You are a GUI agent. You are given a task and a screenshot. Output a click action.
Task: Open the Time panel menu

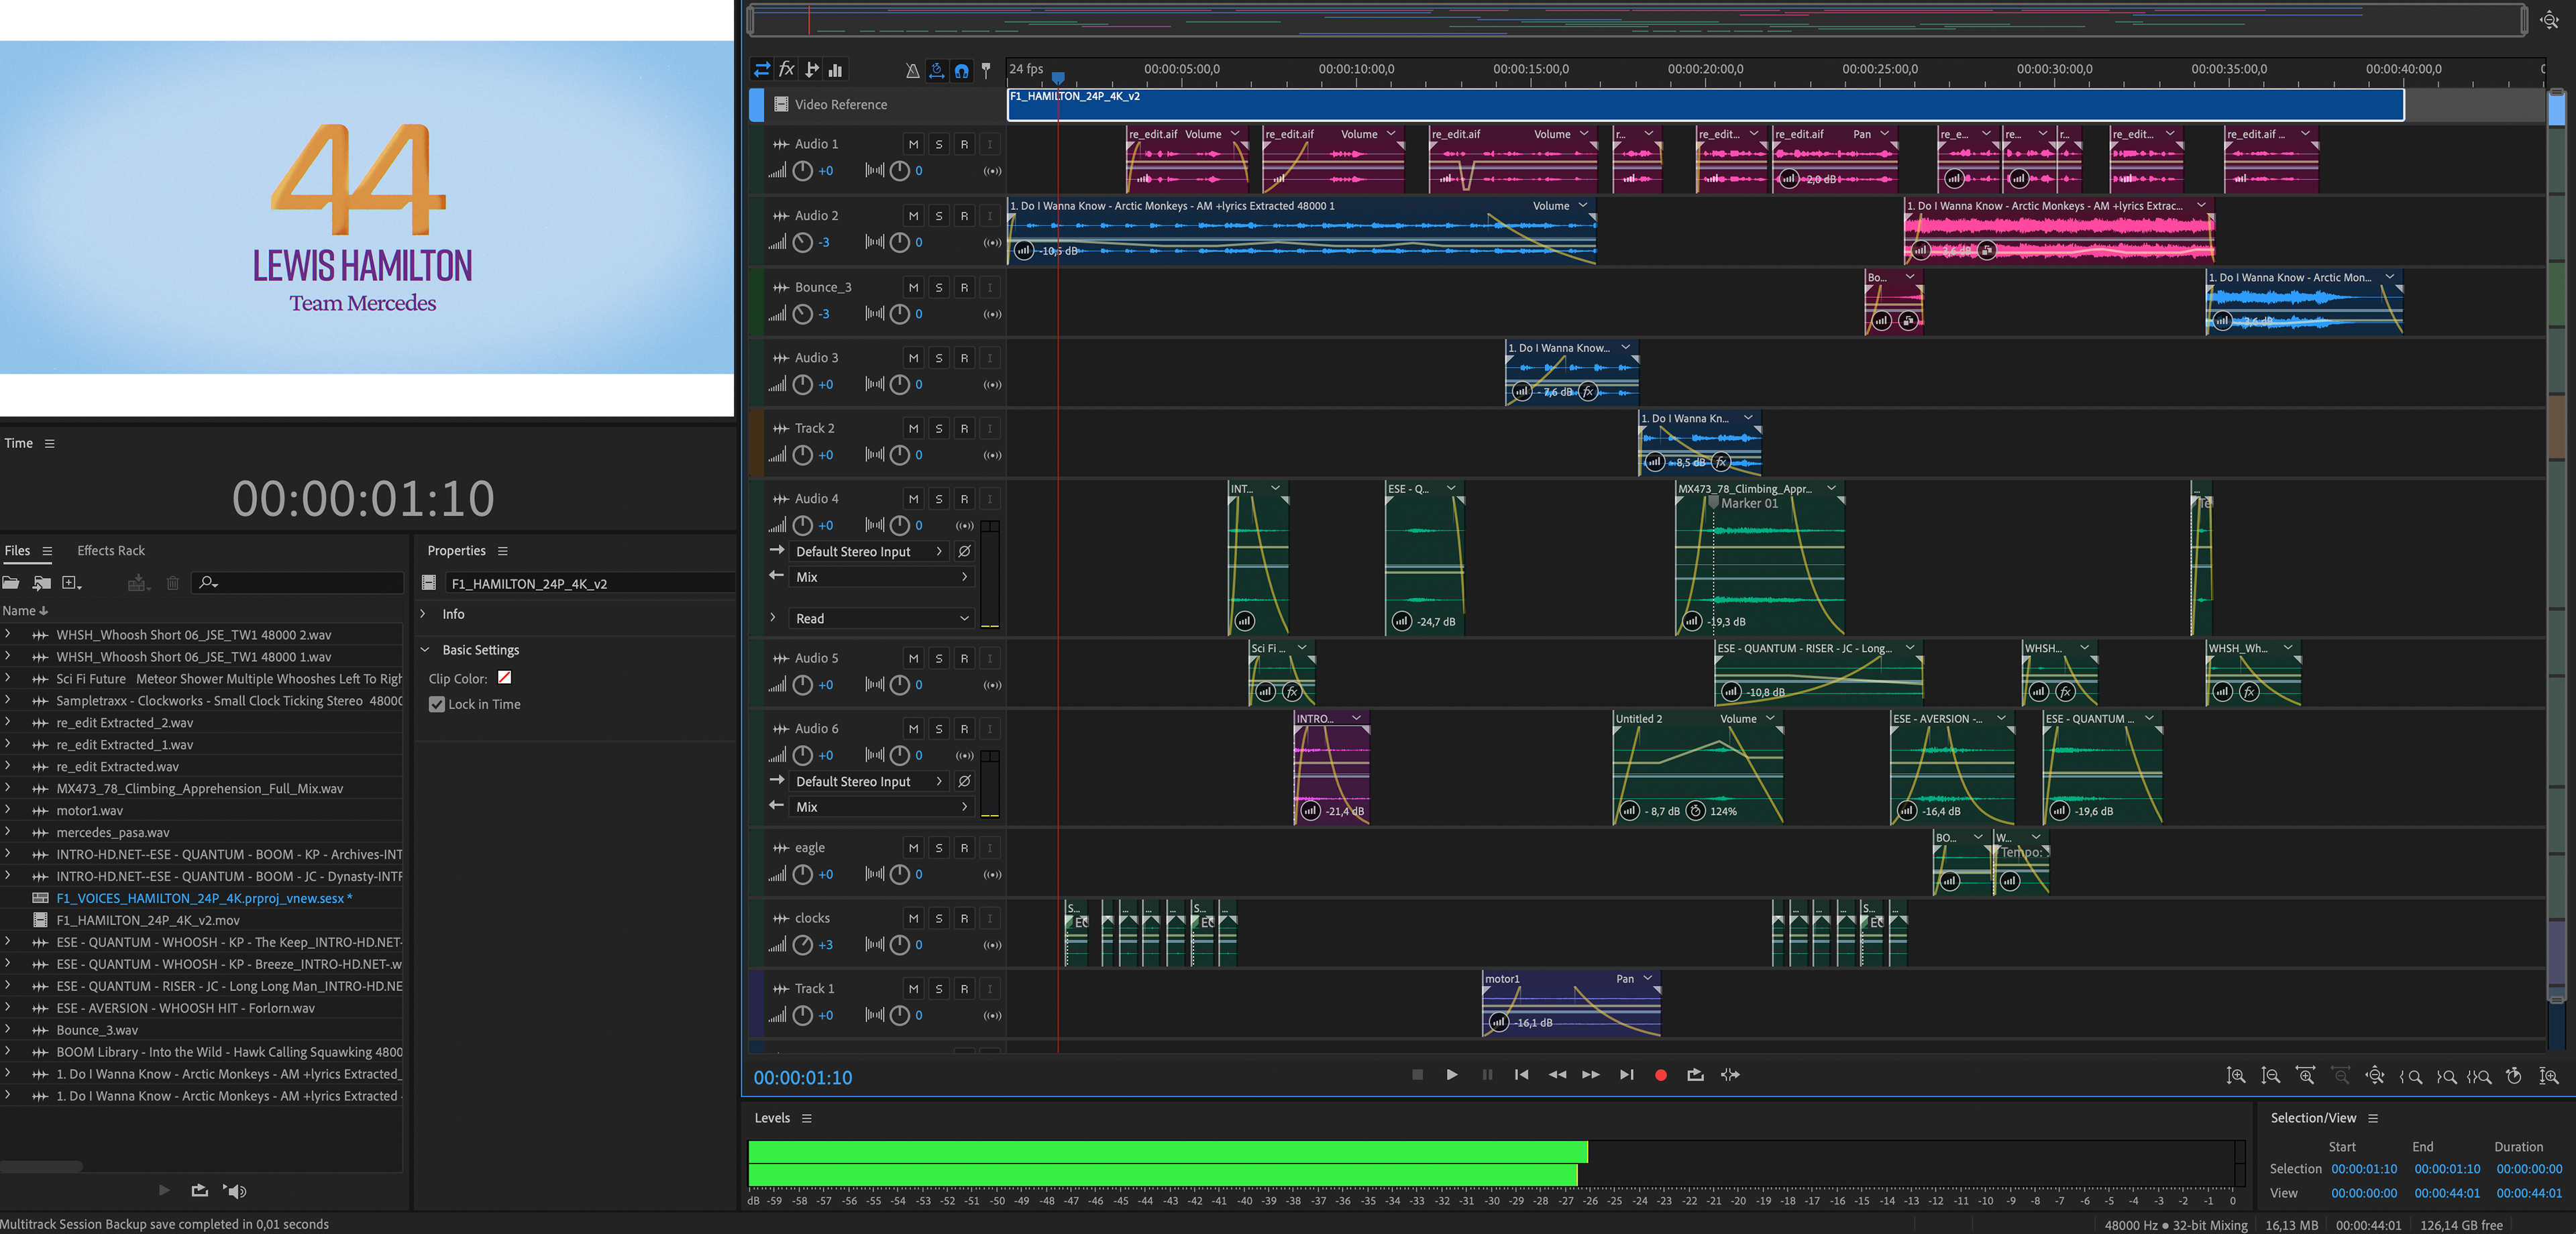coord(49,443)
